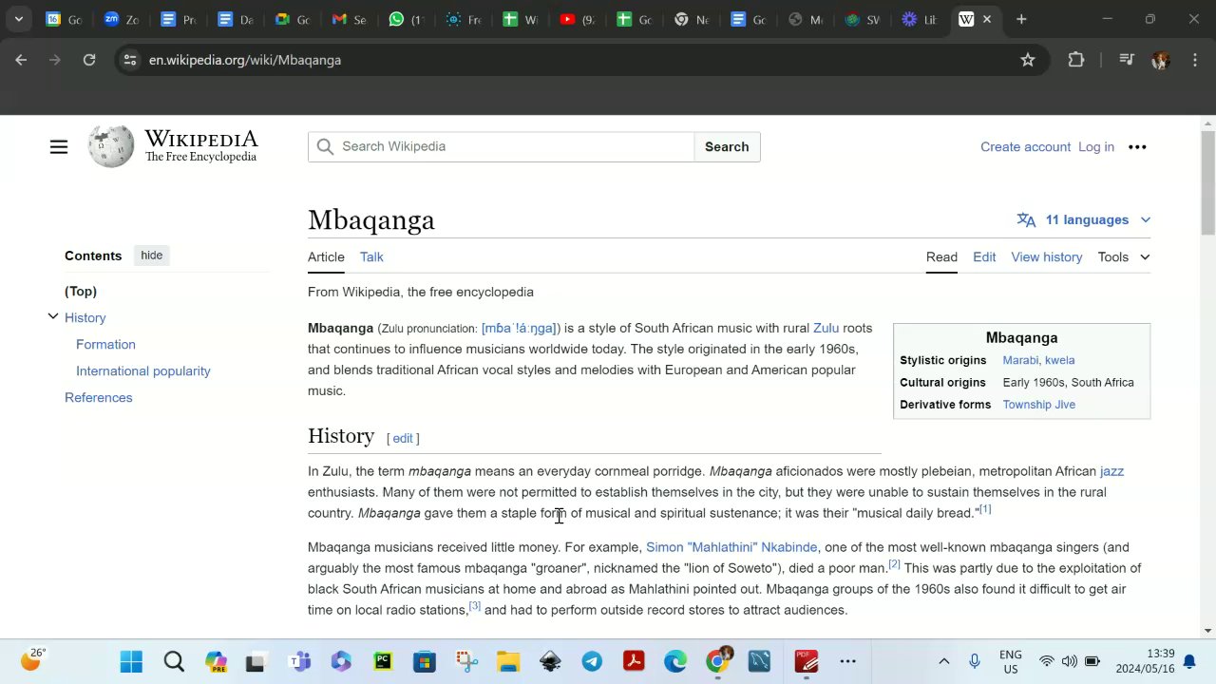Screen dimensions: 1216x684
Task: Open the jazz article link
Action: click(1111, 471)
